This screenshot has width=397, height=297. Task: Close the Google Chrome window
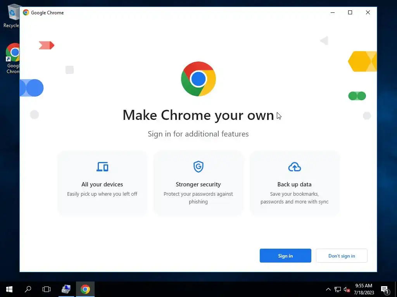point(368,12)
